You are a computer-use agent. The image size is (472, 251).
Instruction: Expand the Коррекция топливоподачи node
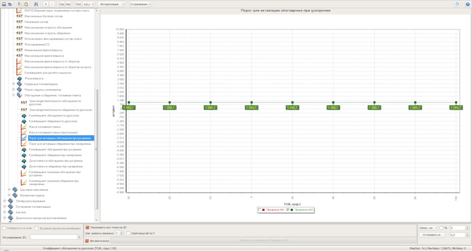(13, 84)
